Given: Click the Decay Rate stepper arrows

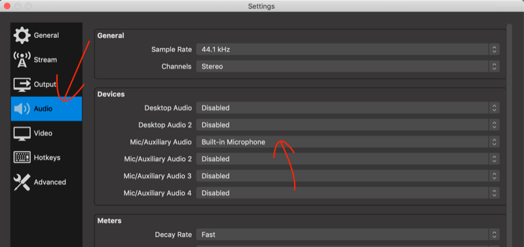Looking at the screenshot, I should tap(495, 235).
